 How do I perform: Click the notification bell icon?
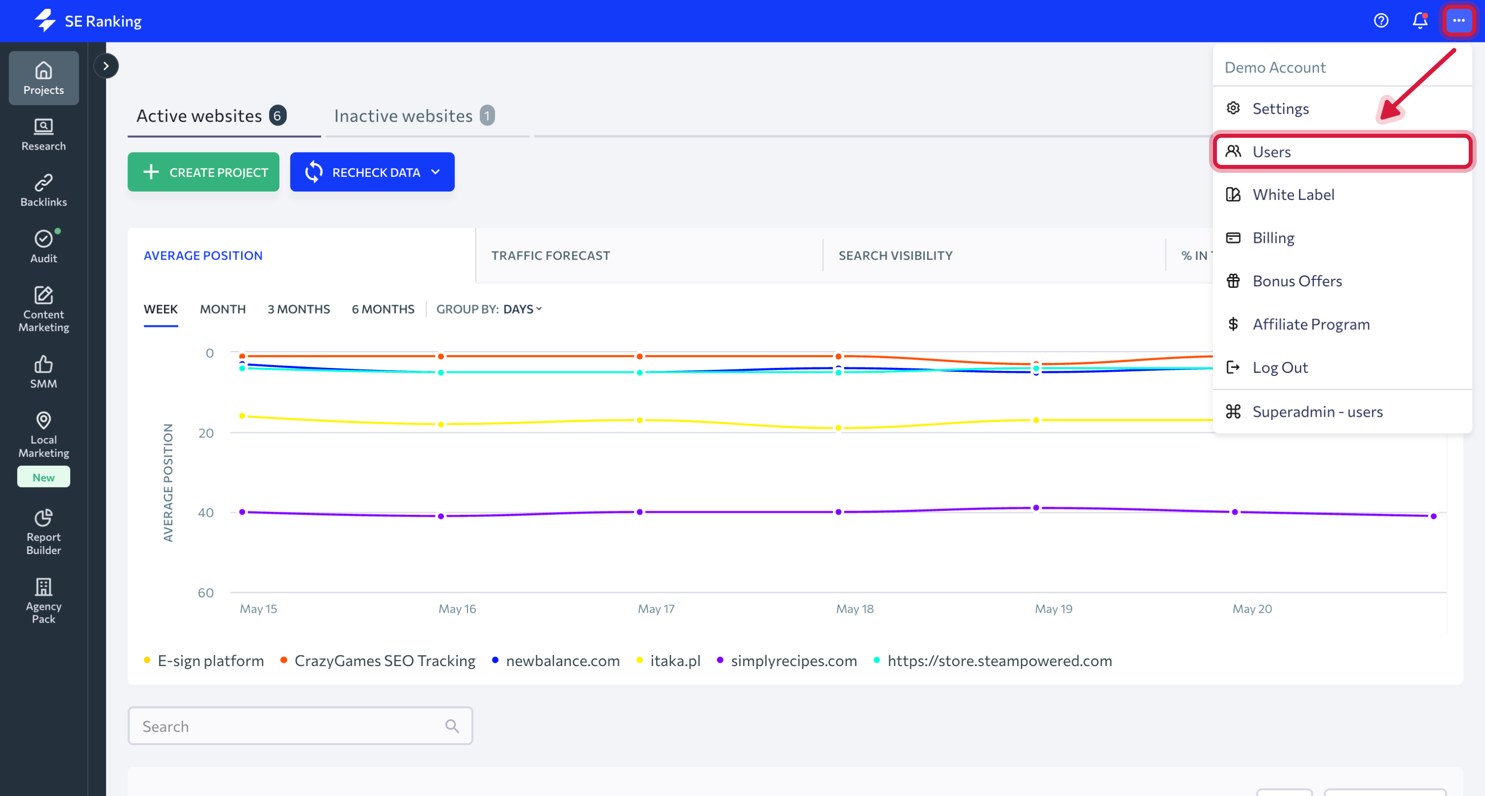(x=1419, y=21)
